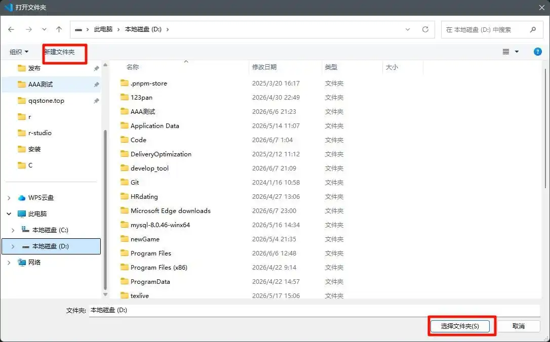Viewport: 550px width, 342px height.
Task: Select Microsoft Edge downloads folder icon
Action: click(x=124, y=210)
